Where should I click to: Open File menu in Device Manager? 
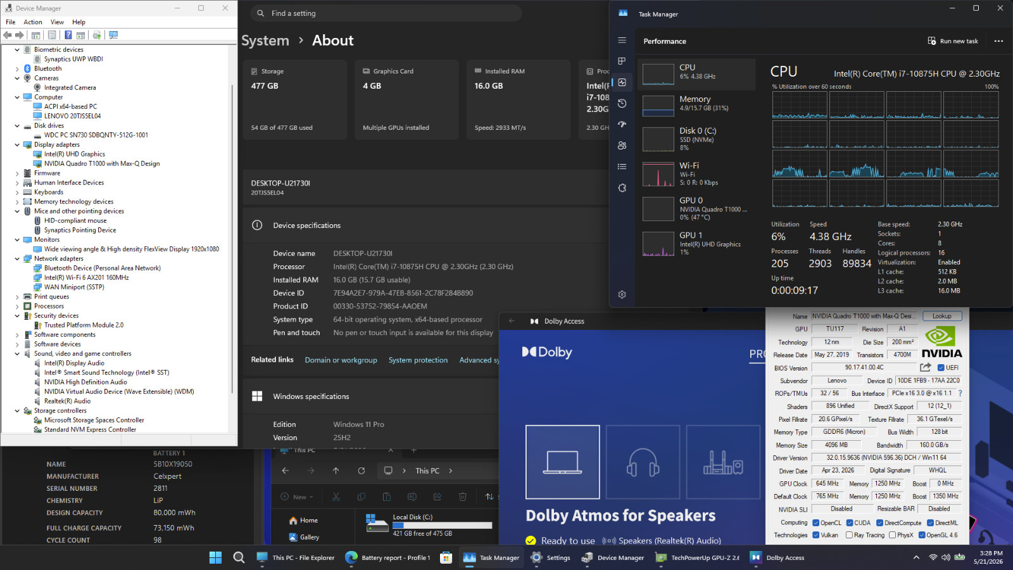tap(11, 22)
